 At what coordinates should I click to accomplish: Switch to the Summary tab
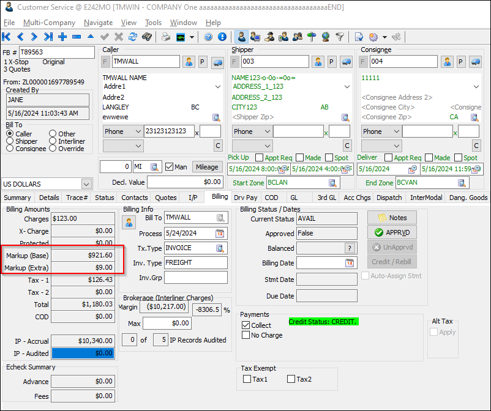coord(17,198)
